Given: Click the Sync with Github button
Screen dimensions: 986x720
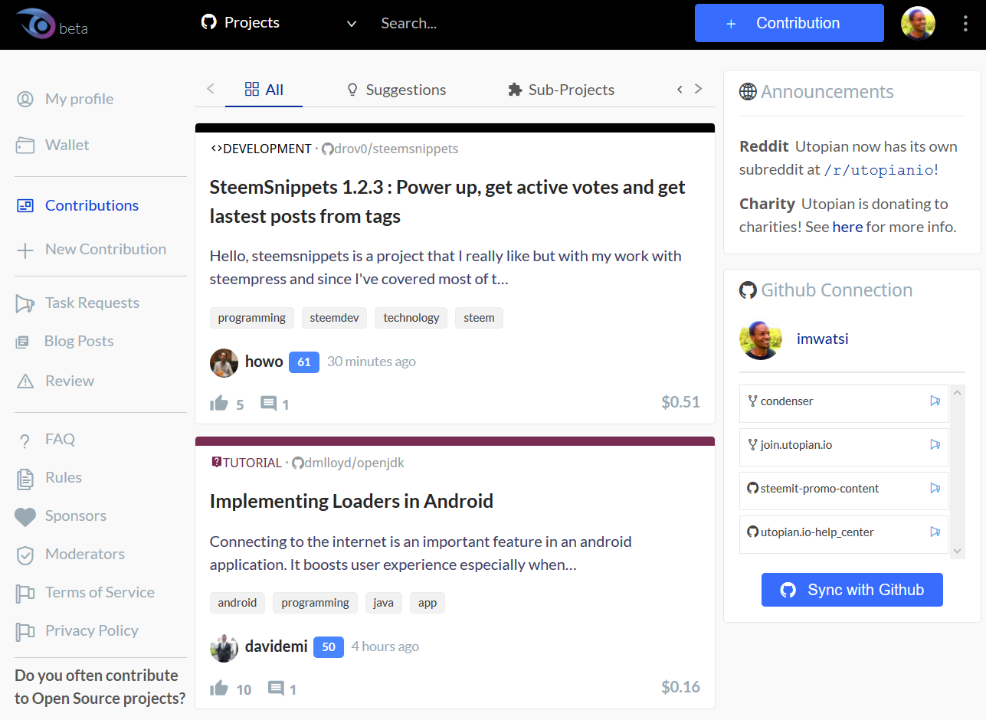Looking at the screenshot, I should (852, 590).
